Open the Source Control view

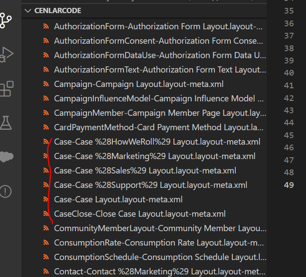point(6,21)
